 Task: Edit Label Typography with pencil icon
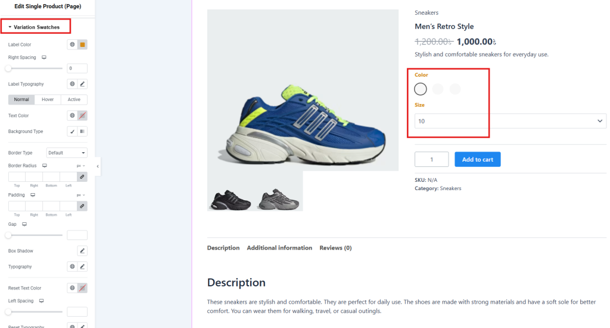coord(82,84)
